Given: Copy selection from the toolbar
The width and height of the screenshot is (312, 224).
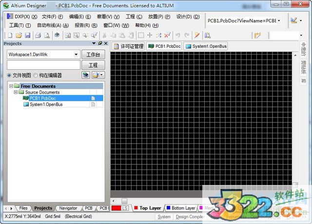Looking at the screenshot, I should (x=113, y=36).
